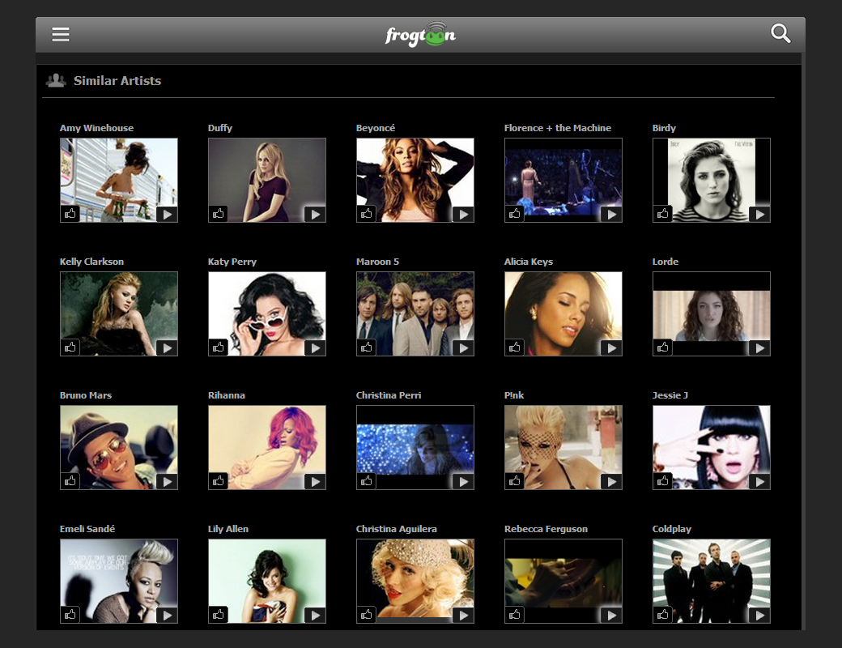Play Florence + the Machine

[x=610, y=214]
